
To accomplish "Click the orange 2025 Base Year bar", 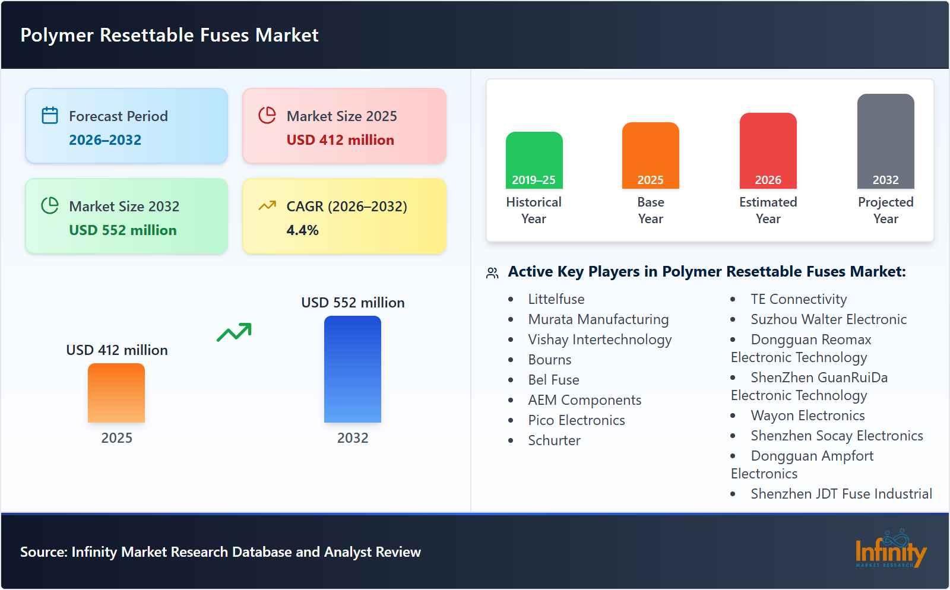I will tap(650, 156).
